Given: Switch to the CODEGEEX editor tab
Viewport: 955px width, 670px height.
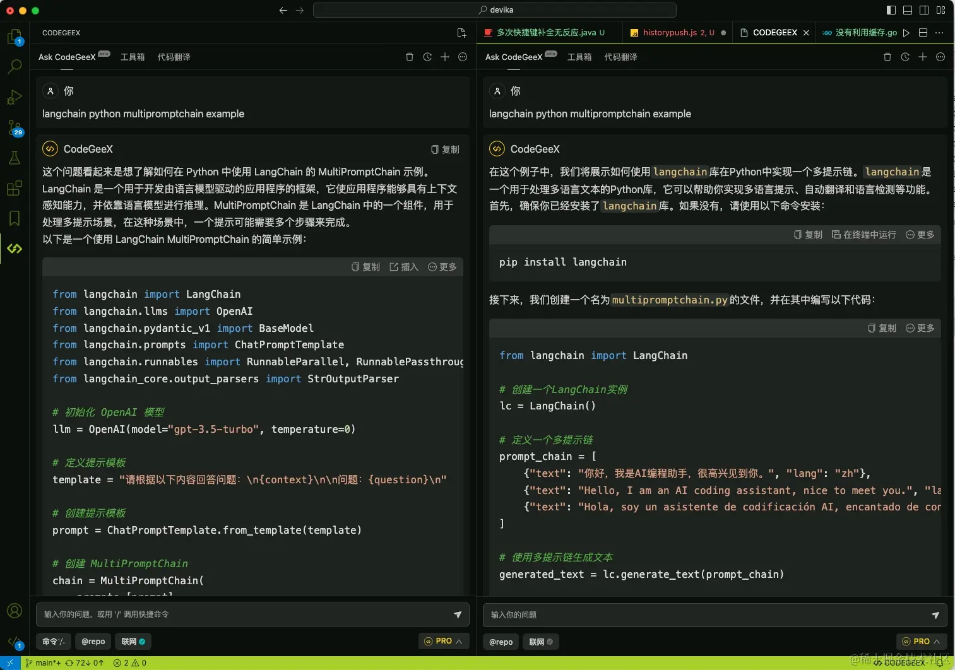Looking at the screenshot, I should point(774,33).
